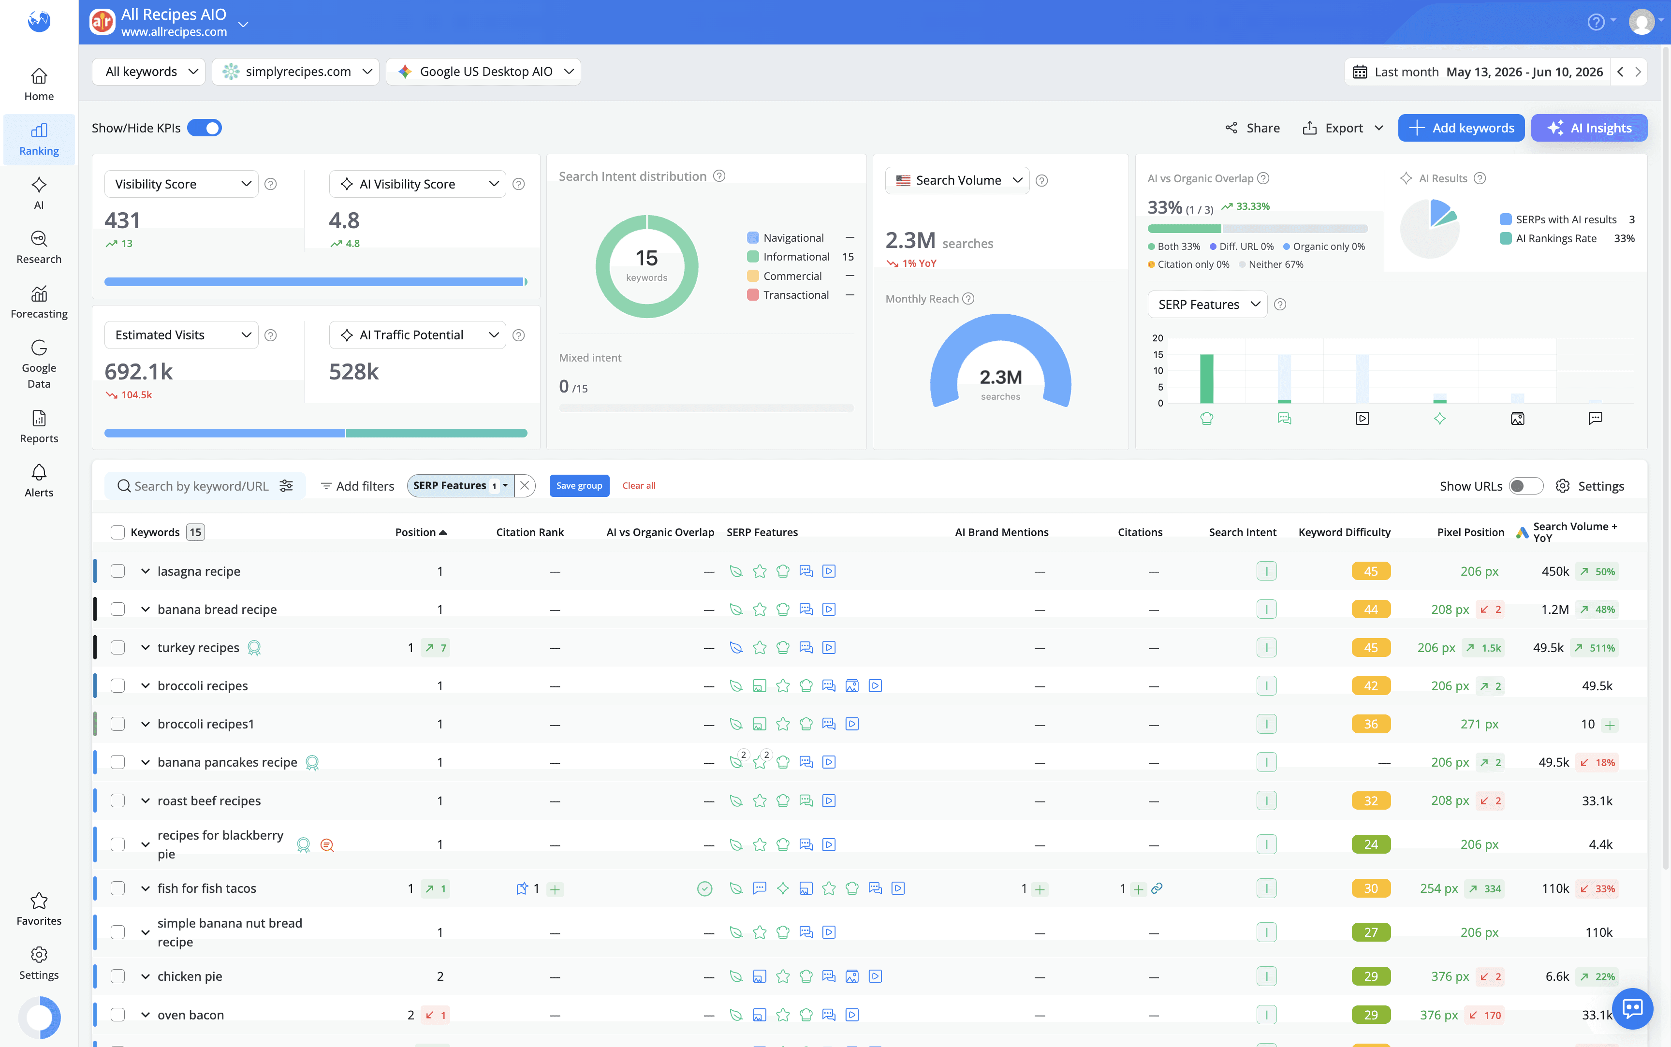Open the Forecasting section in sidebar
Screen dimensions: 1671x1047
39,302
